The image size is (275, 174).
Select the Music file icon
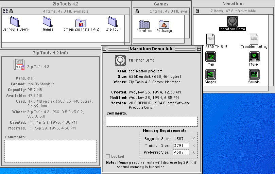[x=254, y=57]
